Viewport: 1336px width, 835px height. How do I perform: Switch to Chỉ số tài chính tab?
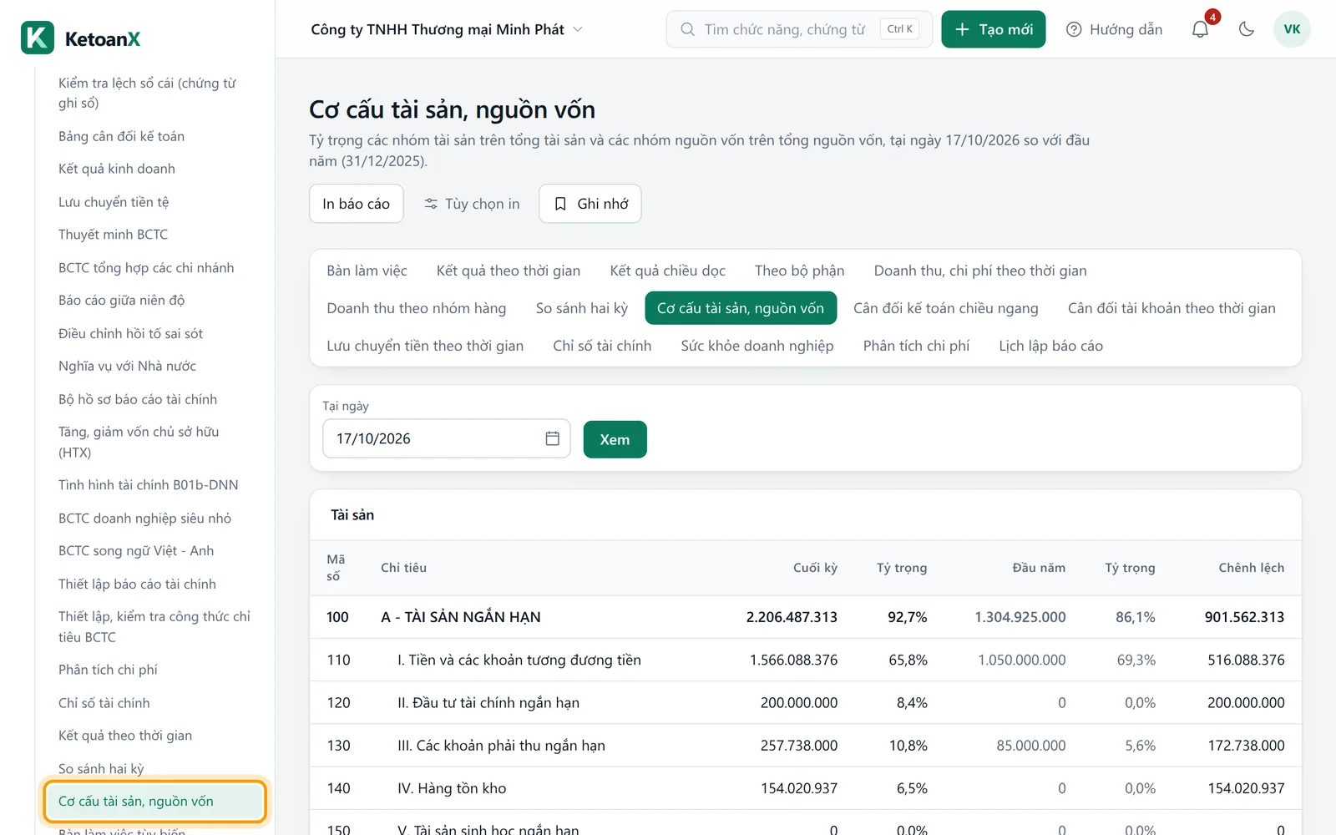(x=602, y=346)
